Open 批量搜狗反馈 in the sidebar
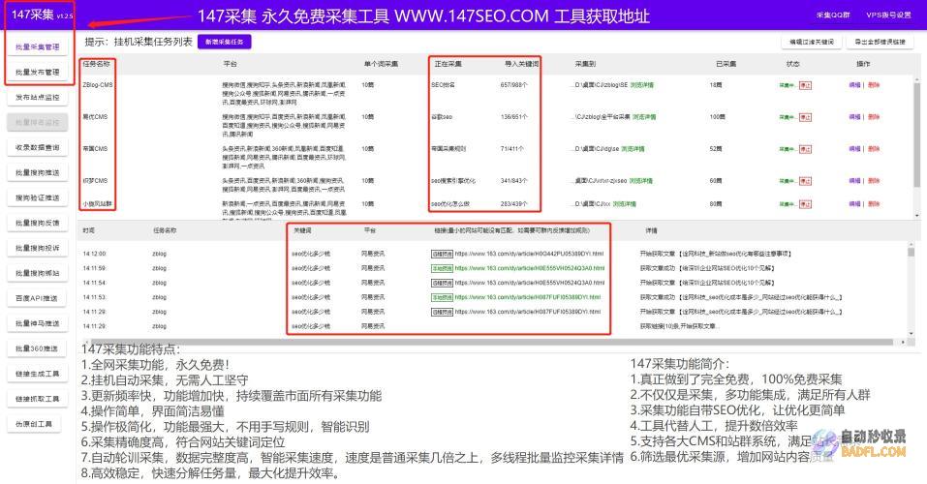The height and width of the screenshot is (484, 927). point(37,223)
